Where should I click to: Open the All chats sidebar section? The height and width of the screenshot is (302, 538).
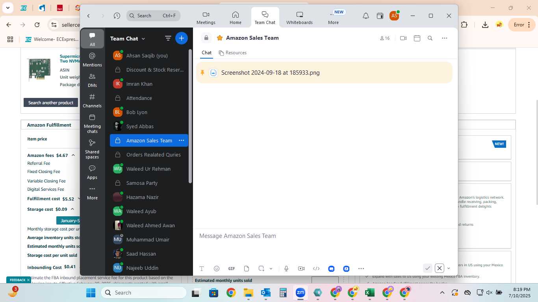point(92,39)
